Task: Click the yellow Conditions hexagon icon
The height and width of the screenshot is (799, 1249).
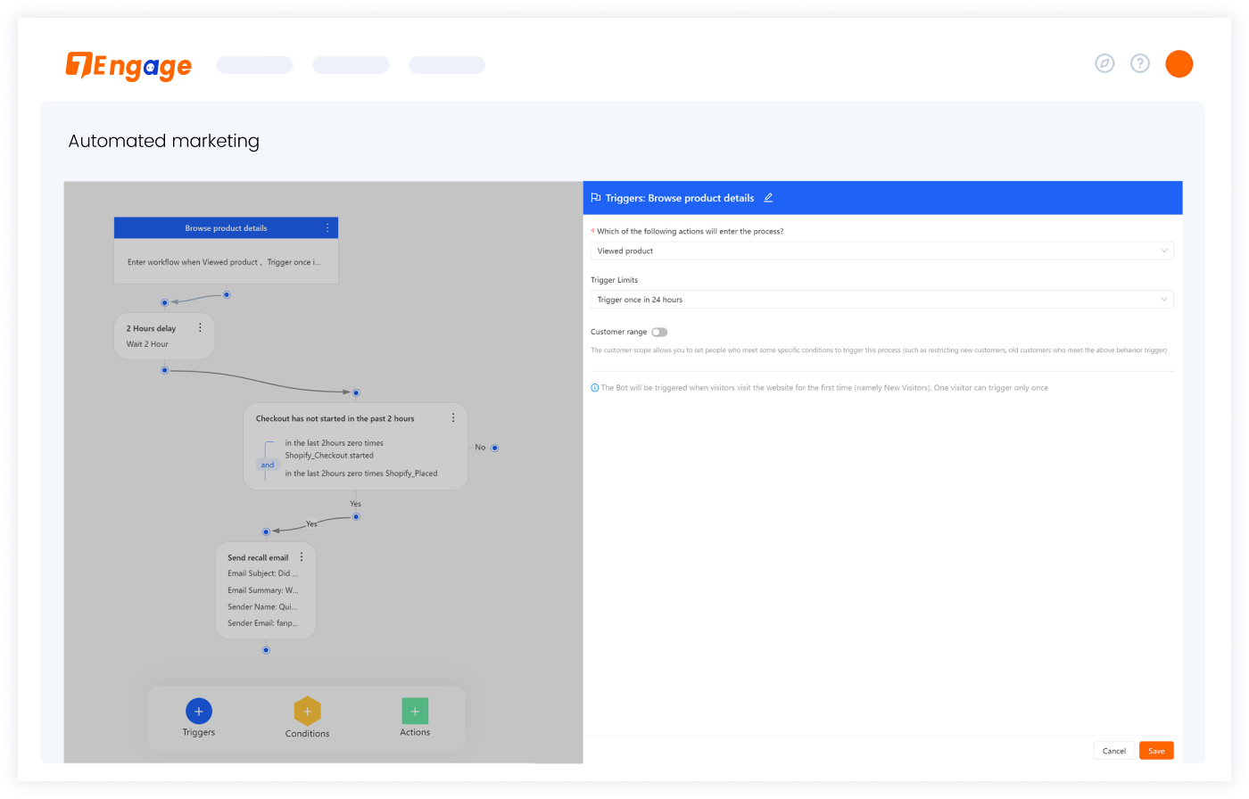Action: (x=307, y=712)
